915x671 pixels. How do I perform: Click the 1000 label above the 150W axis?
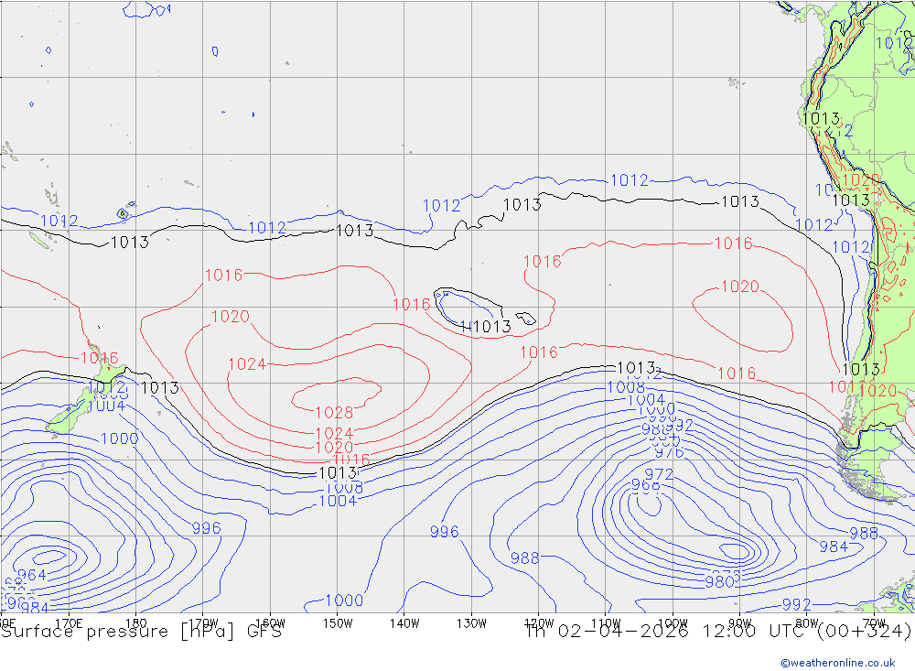(x=344, y=601)
